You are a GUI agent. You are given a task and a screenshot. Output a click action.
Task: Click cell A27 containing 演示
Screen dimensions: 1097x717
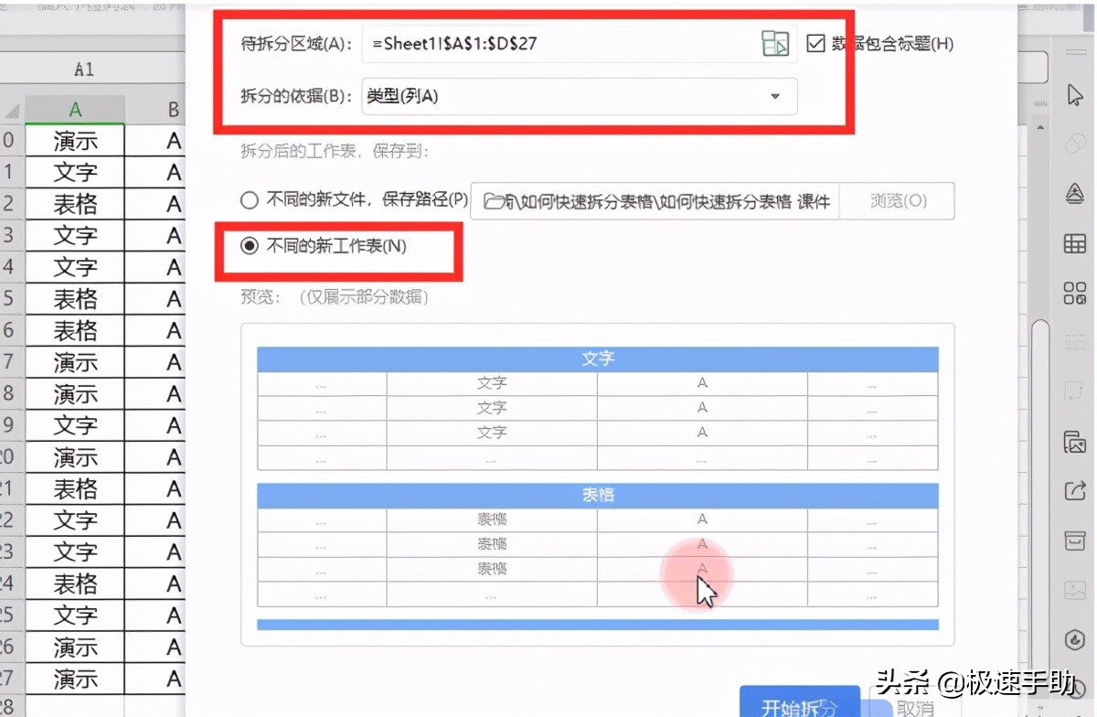[75, 680]
